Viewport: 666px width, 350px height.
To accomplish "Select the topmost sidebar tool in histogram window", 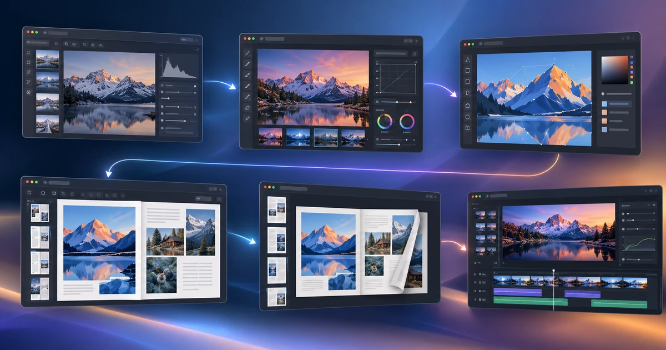I will pos(28,53).
